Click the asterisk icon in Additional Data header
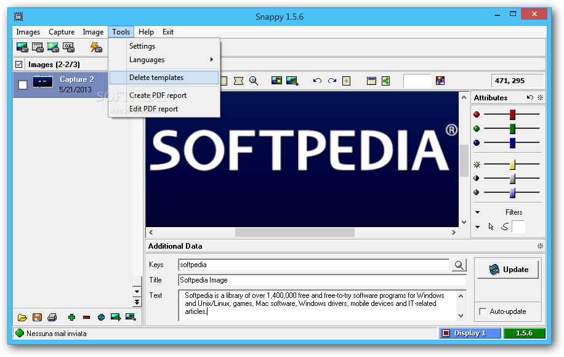The height and width of the screenshot is (357, 564). (x=540, y=246)
